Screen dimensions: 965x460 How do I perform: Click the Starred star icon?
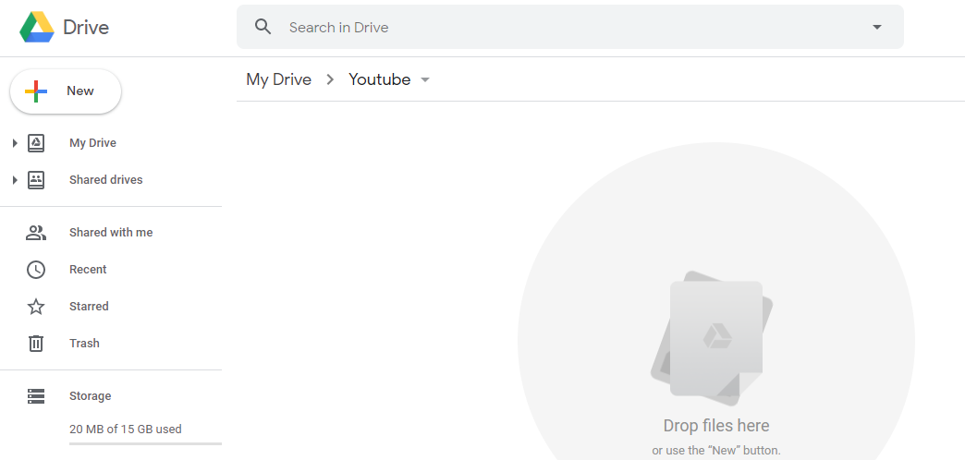pos(36,307)
